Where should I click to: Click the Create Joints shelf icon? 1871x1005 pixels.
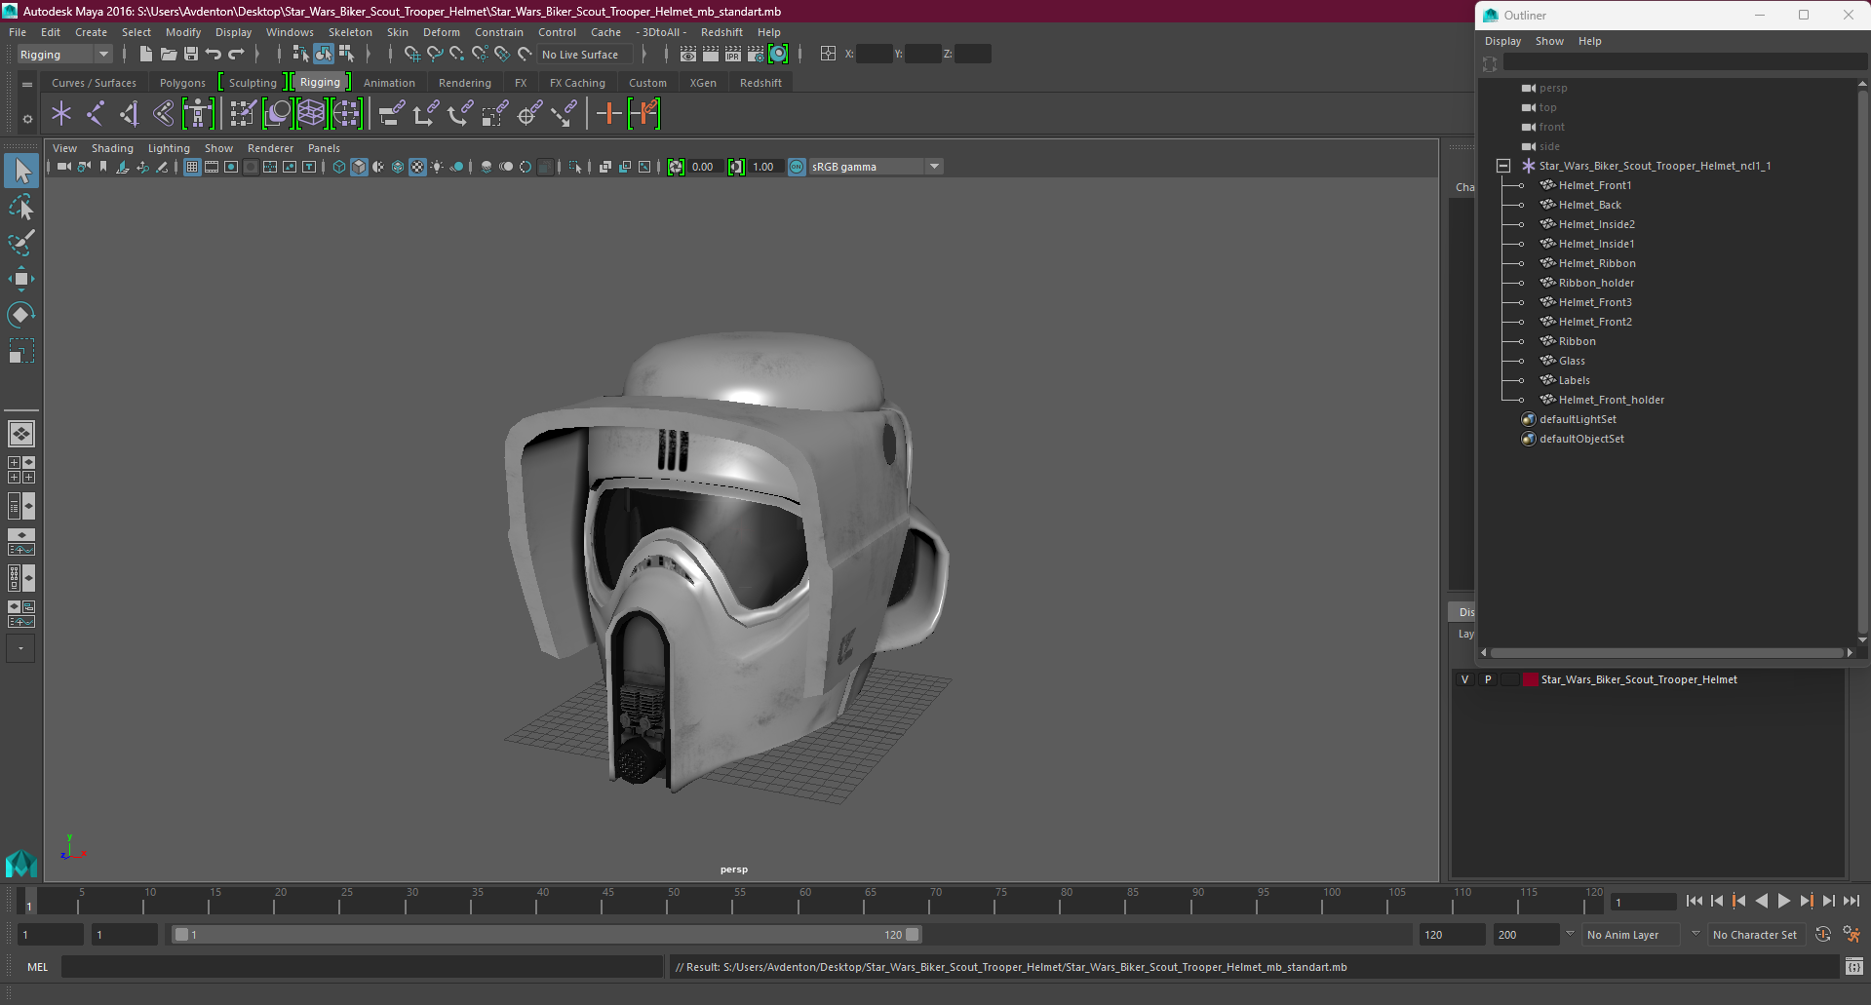(x=96, y=114)
